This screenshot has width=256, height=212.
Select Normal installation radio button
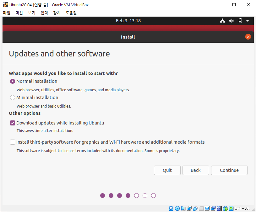13,81
